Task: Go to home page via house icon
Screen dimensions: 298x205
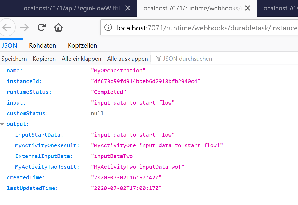Action: (x=58, y=28)
